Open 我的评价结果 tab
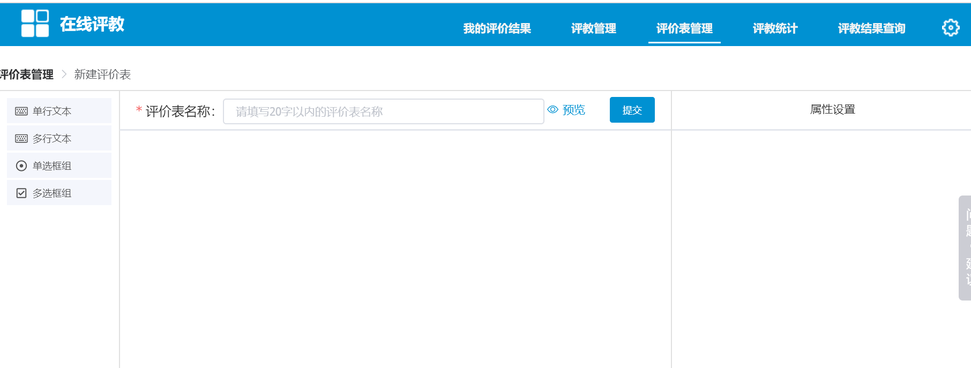Viewport: 971px width, 368px height. 497,28
